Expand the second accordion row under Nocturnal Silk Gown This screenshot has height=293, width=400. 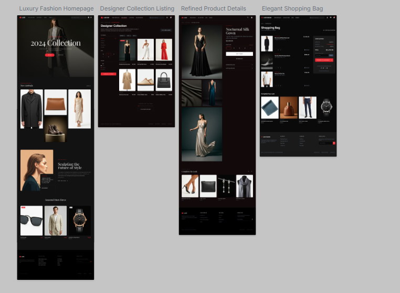[x=239, y=68]
